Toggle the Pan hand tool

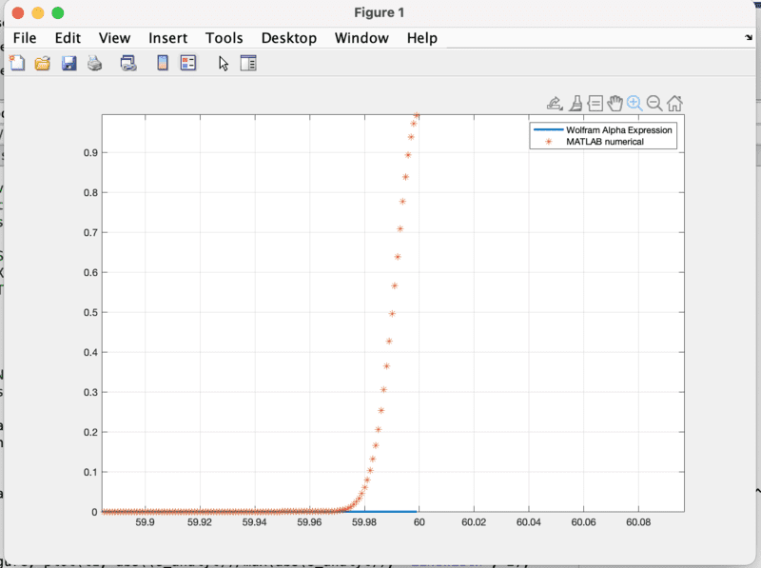(615, 104)
